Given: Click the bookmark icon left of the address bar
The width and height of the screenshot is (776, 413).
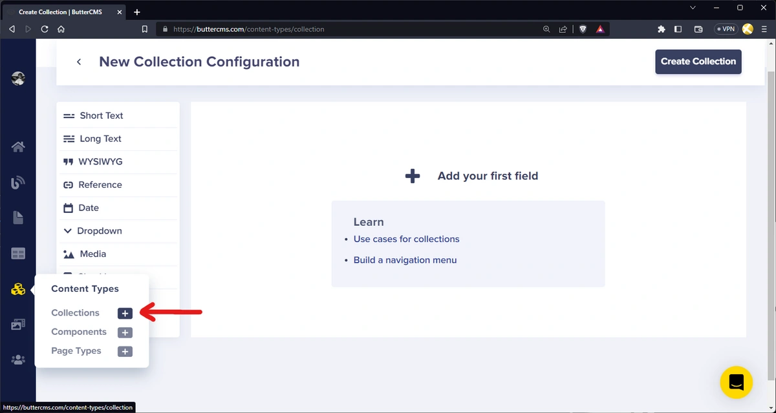Looking at the screenshot, I should [x=145, y=29].
